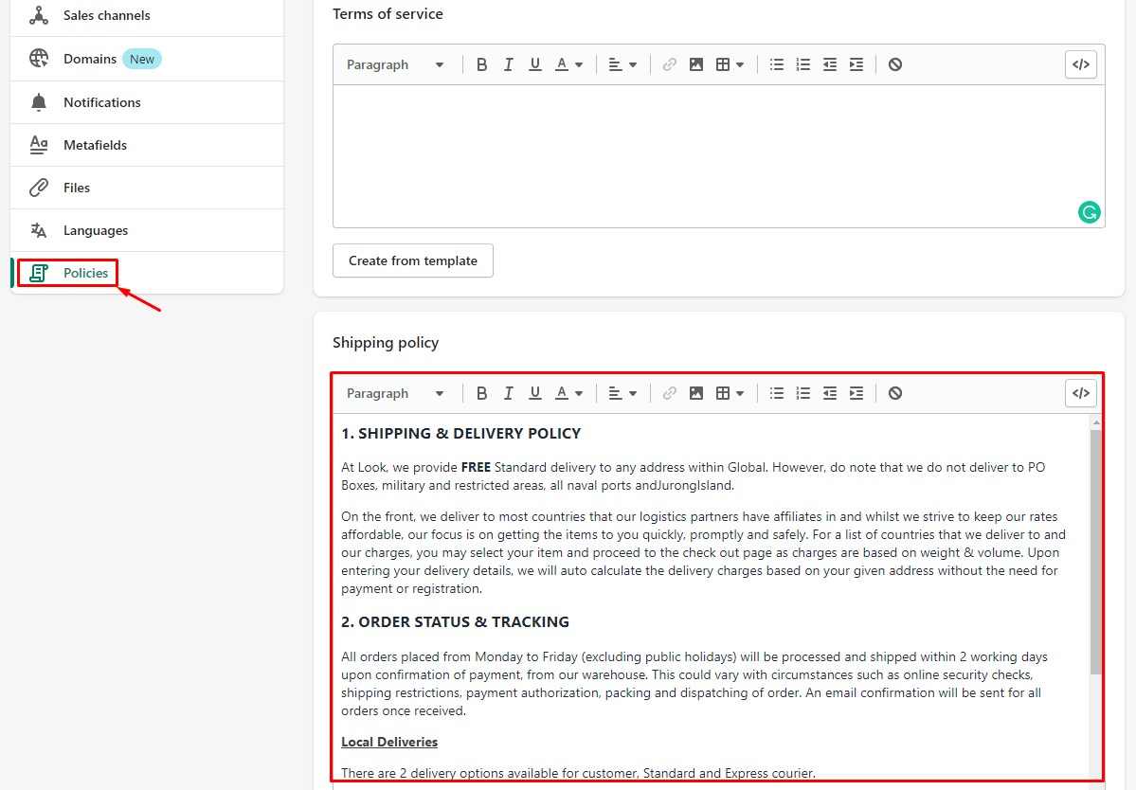
Task: Insert image in the Shipping policy editor
Action: click(x=696, y=393)
